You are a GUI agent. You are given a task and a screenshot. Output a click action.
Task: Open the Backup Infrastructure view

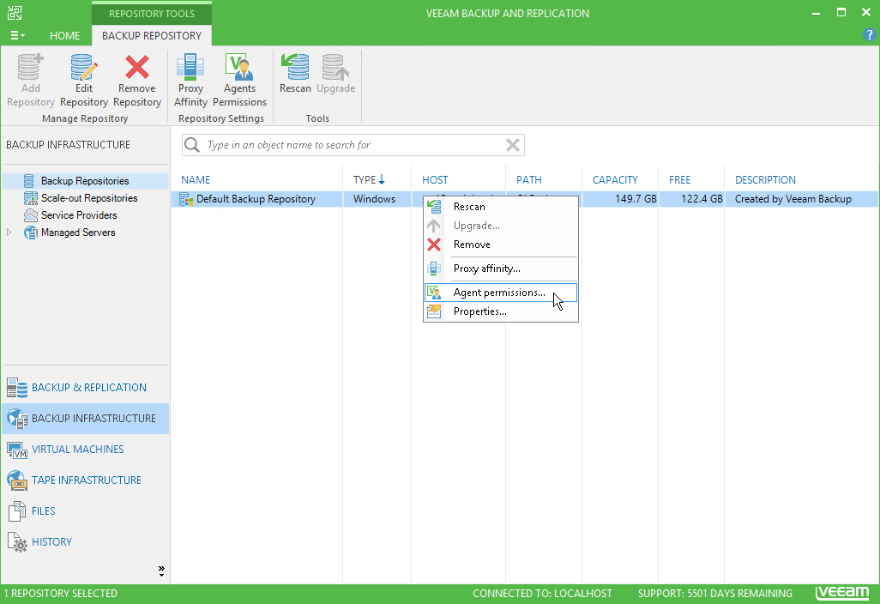tap(85, 418)
